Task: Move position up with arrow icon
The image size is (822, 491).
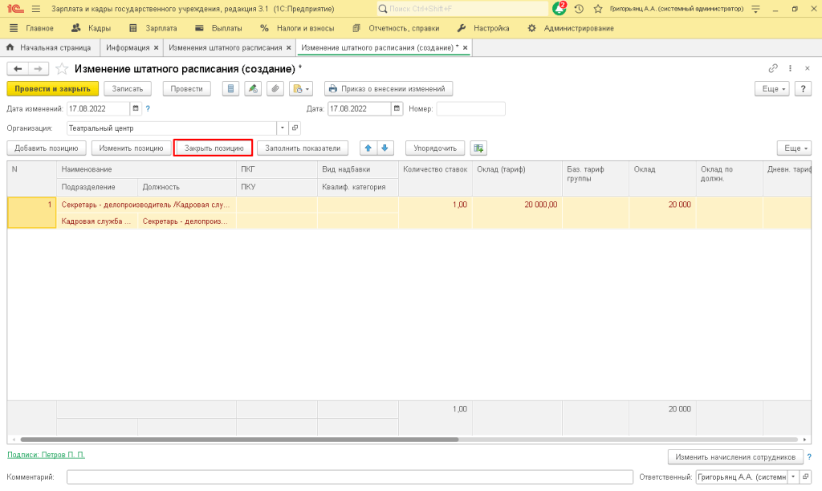Action: (x=368, y=148)
